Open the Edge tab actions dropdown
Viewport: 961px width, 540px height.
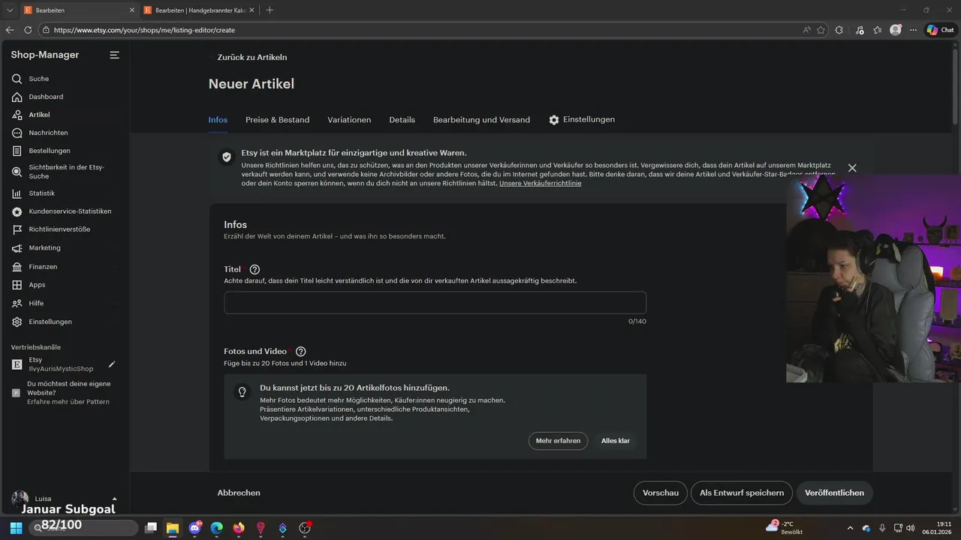tap(10, 10)
